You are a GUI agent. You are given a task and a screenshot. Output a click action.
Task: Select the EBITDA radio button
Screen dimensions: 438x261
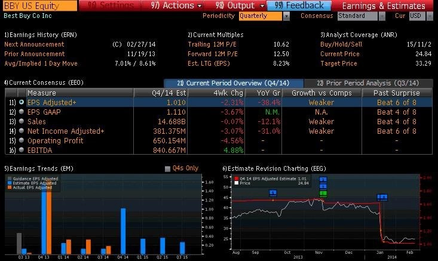click(22, 150)
